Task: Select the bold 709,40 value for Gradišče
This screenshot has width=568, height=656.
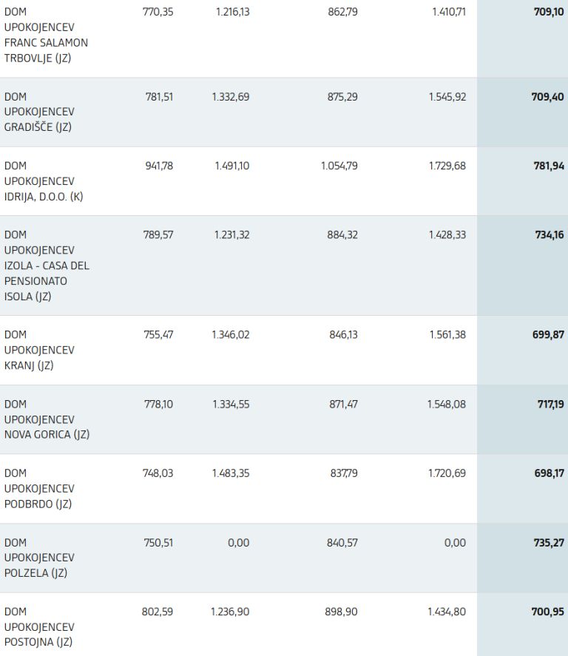Action: (x=549, y=97)
